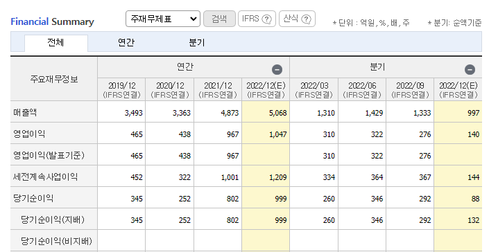The width and height of the screenshot is (489, 252).
Task: Click the 영업이익(발표기준) row label
Action: [49, 155]
